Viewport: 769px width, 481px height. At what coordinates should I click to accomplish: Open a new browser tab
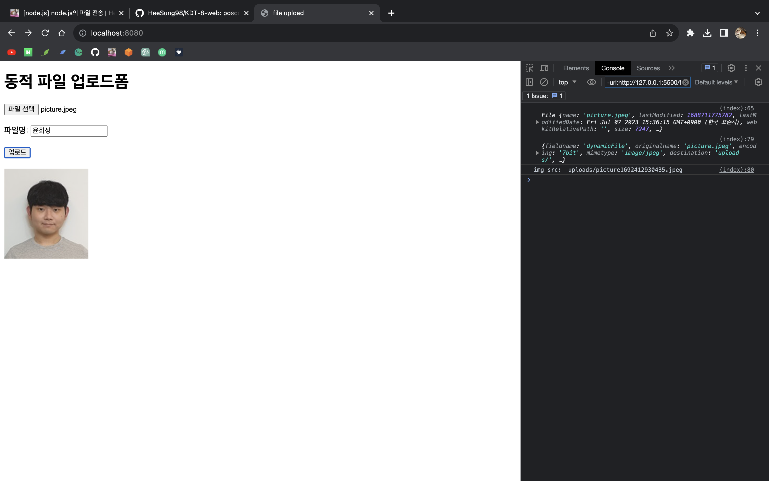(391, 13)
